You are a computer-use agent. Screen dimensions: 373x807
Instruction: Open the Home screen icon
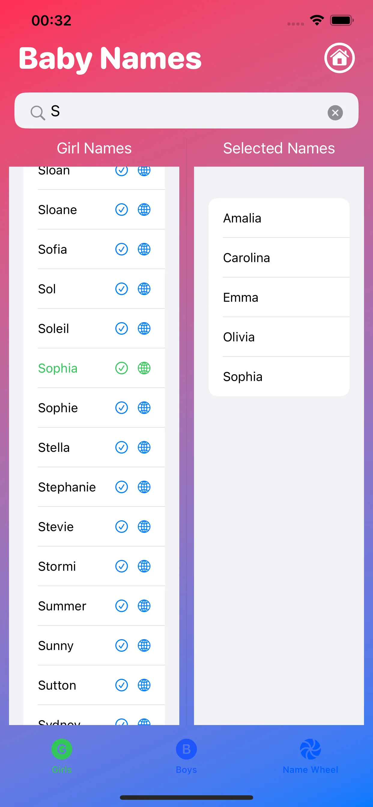(340, 58)
